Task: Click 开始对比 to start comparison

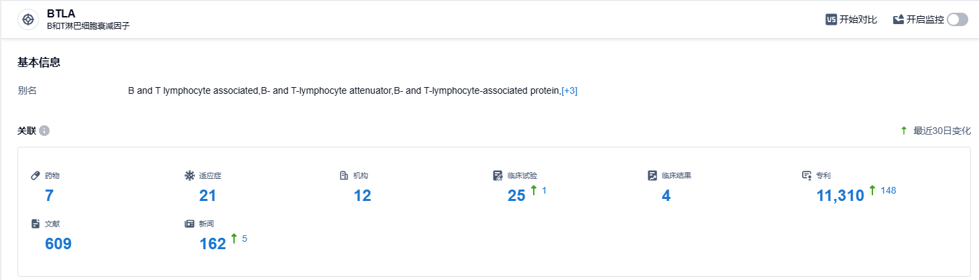Action: pyautogui.click(x=858, y=19)
